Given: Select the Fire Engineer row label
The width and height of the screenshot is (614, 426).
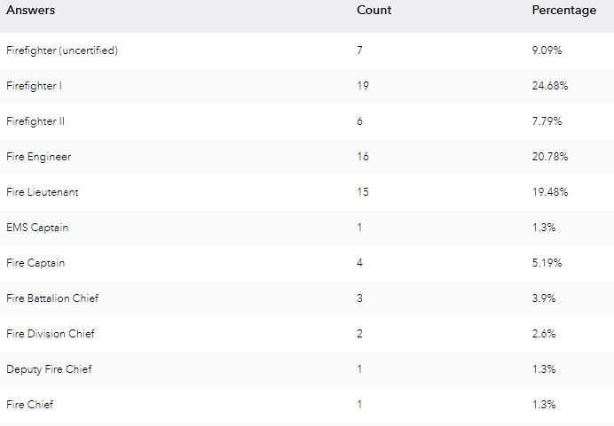Looking at the screenshot, I should pos(38,157).
